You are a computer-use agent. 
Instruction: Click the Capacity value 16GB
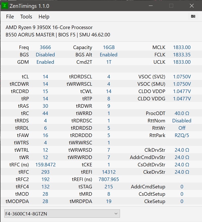(109, 48)
